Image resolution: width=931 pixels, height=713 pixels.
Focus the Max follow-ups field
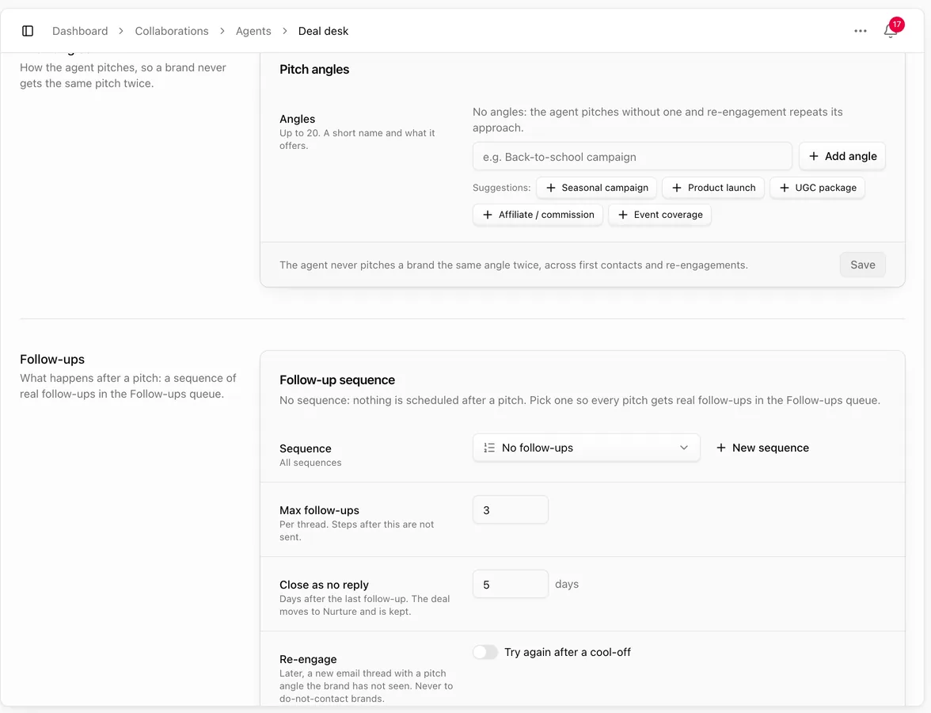coord(511,510)
